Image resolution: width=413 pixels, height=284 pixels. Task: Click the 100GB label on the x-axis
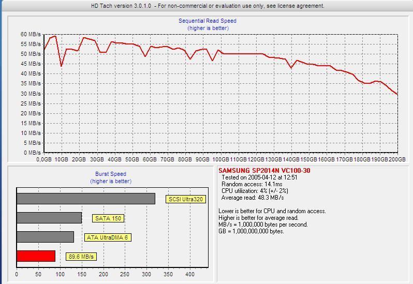(220, 159)
